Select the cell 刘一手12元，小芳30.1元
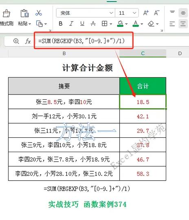The width and height of the screenshot is (189, 220). coord(64,116)
